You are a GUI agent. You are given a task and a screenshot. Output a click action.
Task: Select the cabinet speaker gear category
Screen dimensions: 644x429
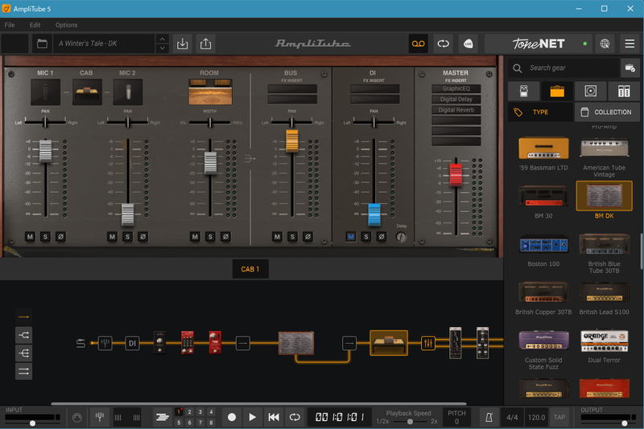(x=590, y=91)
